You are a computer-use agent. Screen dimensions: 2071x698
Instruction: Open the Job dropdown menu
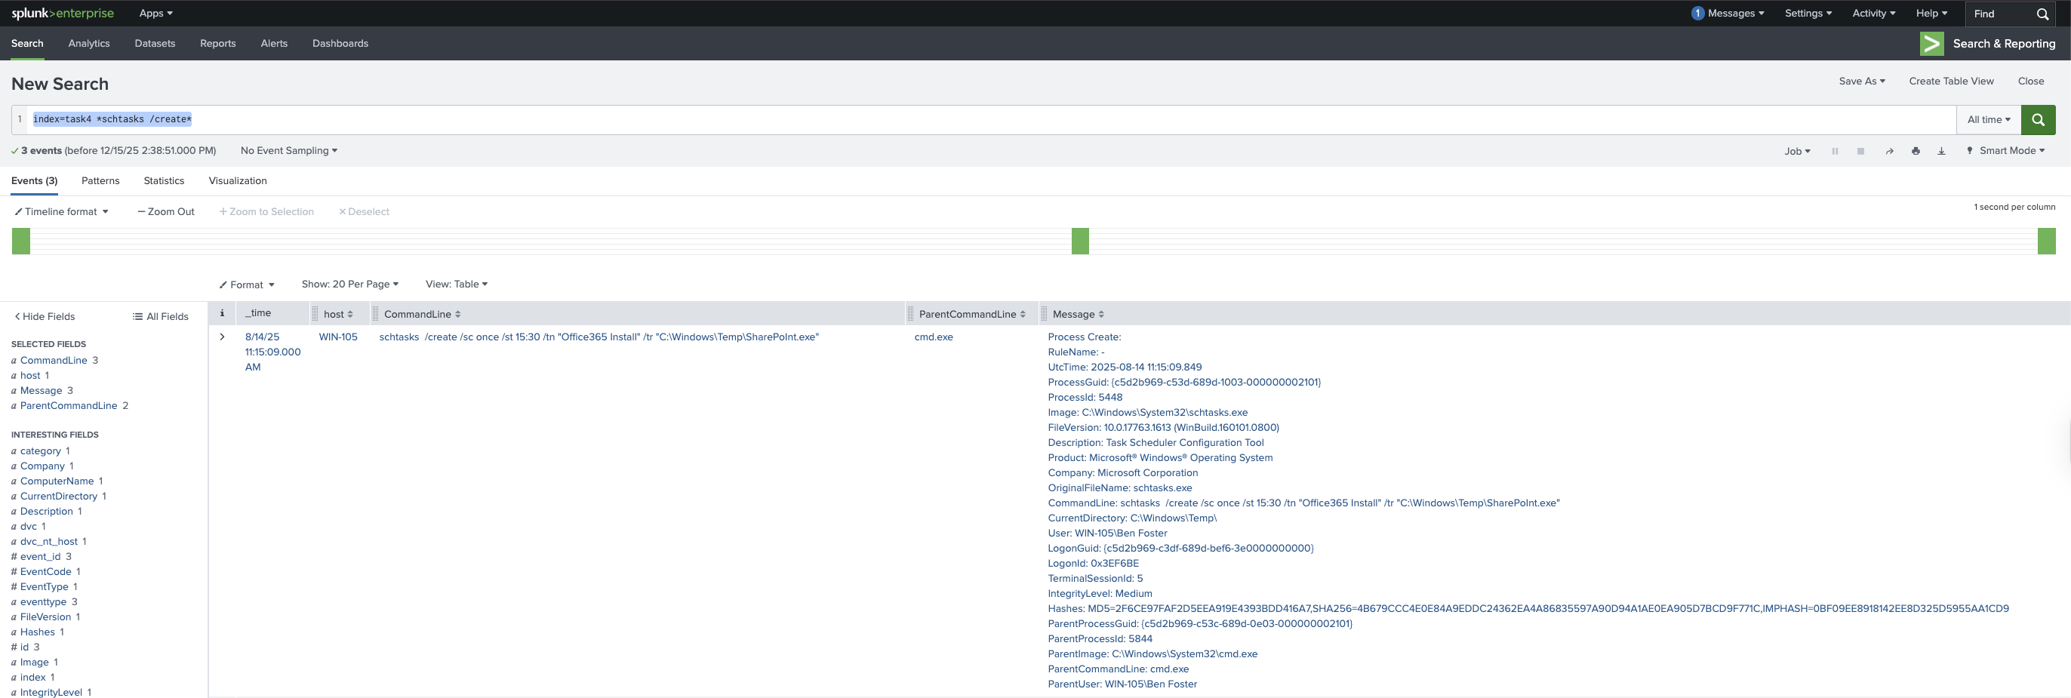pos(1798,151)
